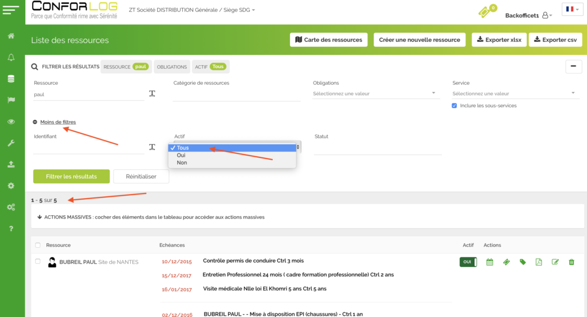Click the edit pencil icon for BUBREIL PAUL
587x317 pixels.
point(555,262)
